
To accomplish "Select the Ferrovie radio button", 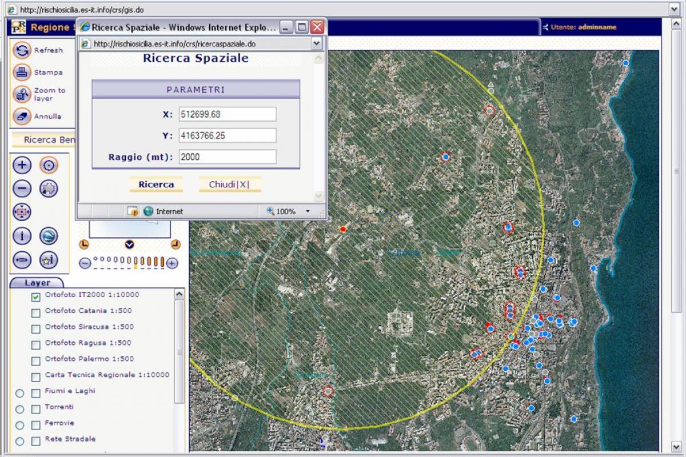I will [20, 425].
